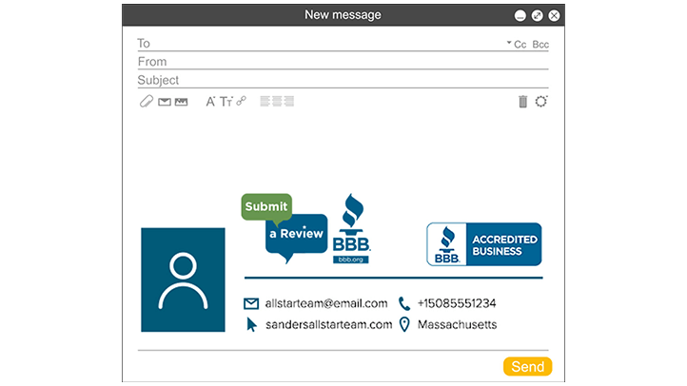Click the cursor website icon in signature
Image resolution: width=687 pixels, height=386 pixels.
coord(251,325)
